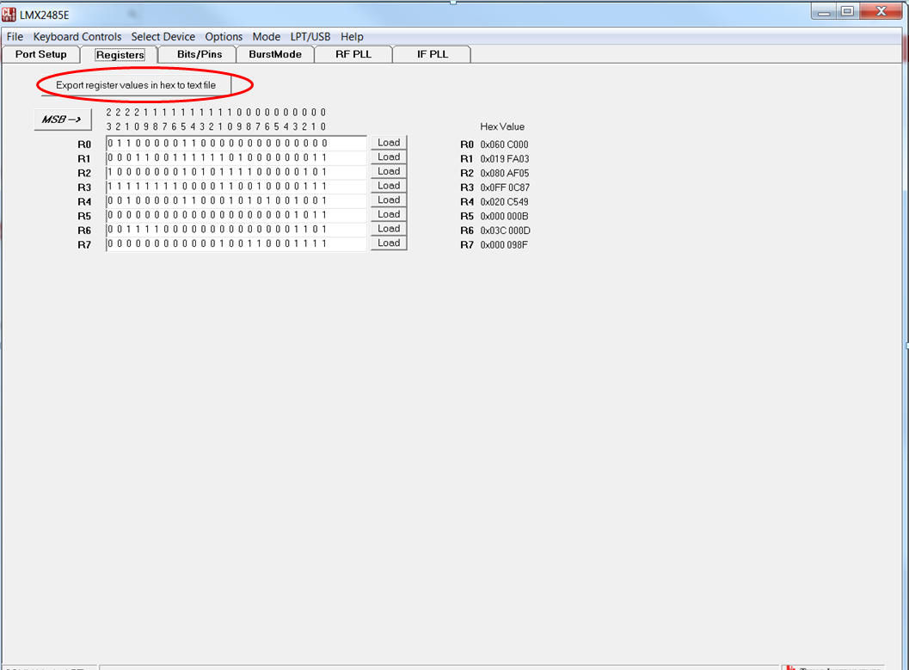Load register R3
This screenshot has width=909, height=670.
pos(389,186)
